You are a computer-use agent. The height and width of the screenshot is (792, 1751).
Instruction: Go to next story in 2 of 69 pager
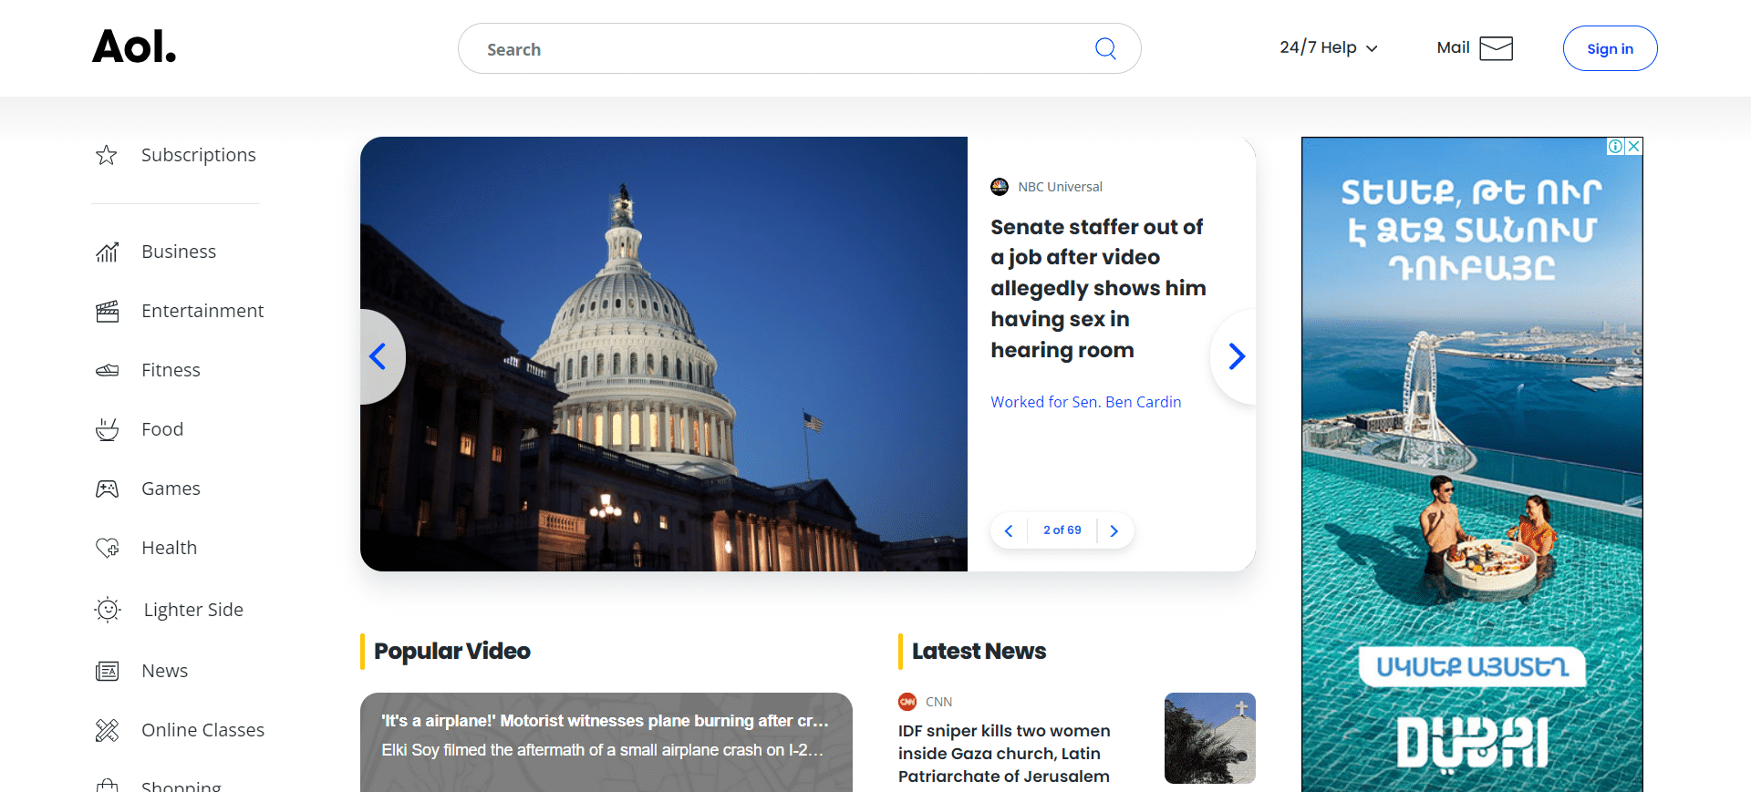(x=1114, y=530)
